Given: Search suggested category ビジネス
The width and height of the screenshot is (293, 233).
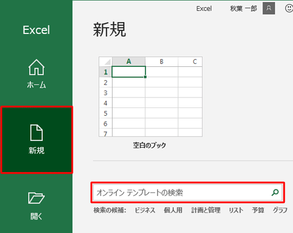Looking at the screenshot, I should click(145, 210).
